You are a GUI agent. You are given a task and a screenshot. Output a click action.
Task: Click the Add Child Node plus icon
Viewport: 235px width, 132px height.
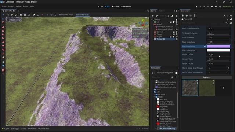(153, 16)
